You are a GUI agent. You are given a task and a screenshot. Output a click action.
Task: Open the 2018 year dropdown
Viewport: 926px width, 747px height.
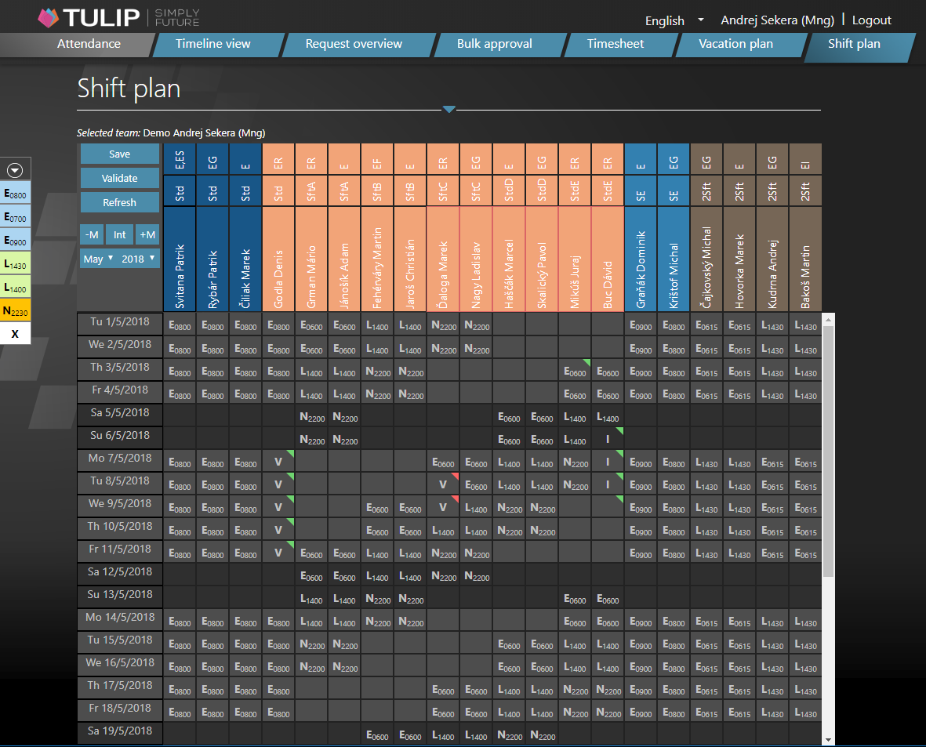(x=138, y=259)
